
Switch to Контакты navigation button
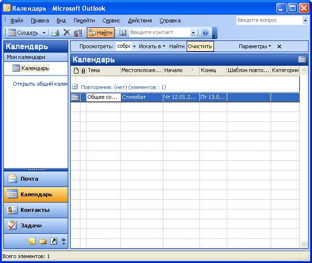coord(36,210)
